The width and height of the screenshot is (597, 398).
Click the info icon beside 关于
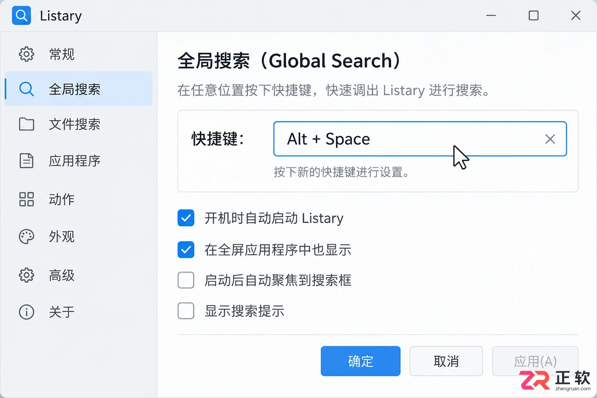point(27,312)
